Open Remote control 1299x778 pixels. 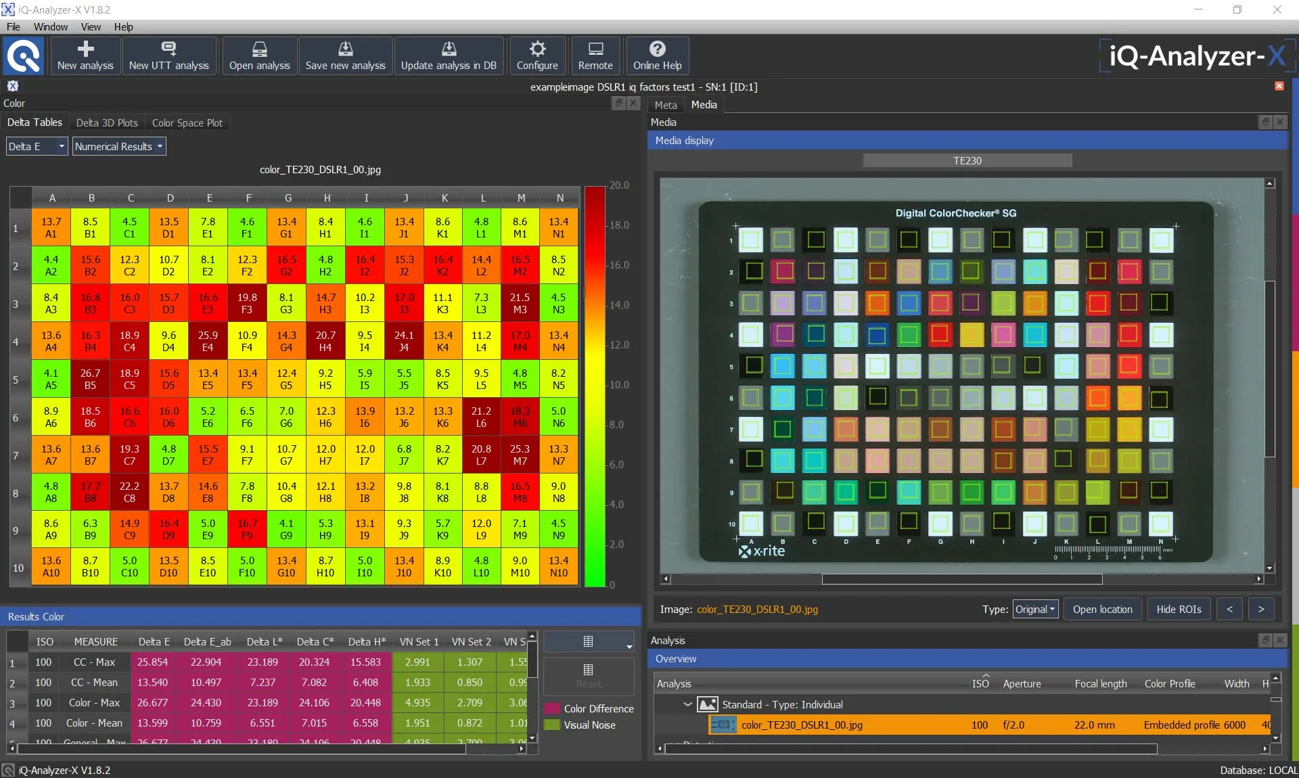pyautogui.click(x=595, y=55)
